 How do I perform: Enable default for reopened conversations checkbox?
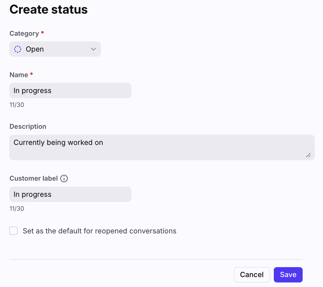click(x=13, y=231)
